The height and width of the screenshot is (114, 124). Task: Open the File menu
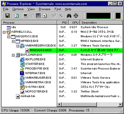click(x=6, y=9)
